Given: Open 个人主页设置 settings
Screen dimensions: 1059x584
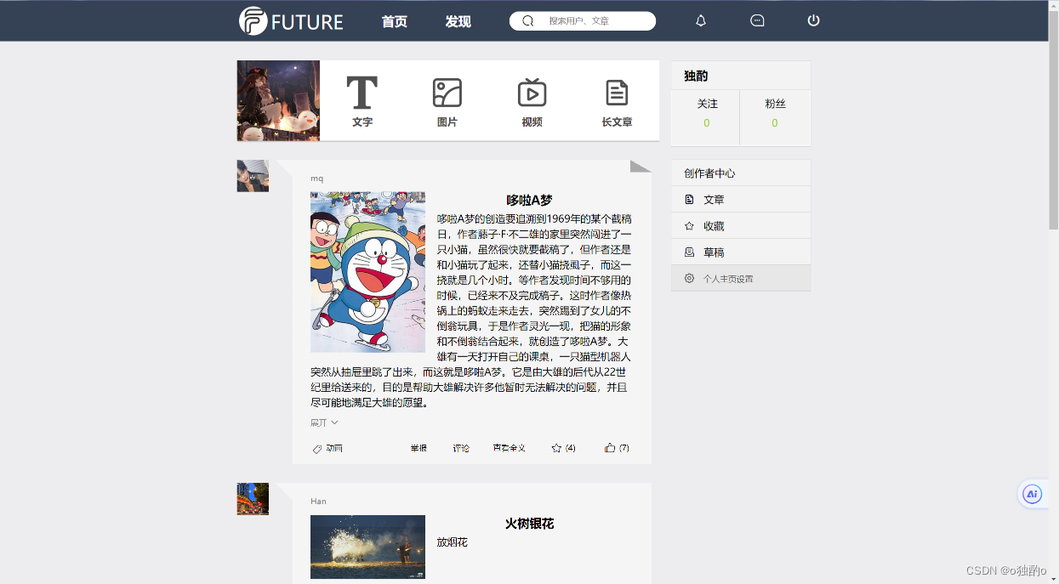Looking at the screenshot, I should pos(741,278).
